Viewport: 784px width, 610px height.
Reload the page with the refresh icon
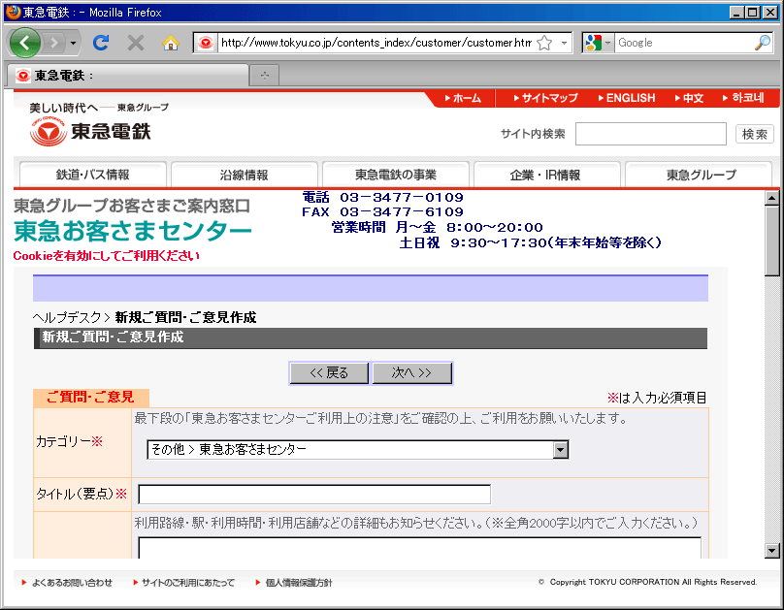tap(100, 43)
